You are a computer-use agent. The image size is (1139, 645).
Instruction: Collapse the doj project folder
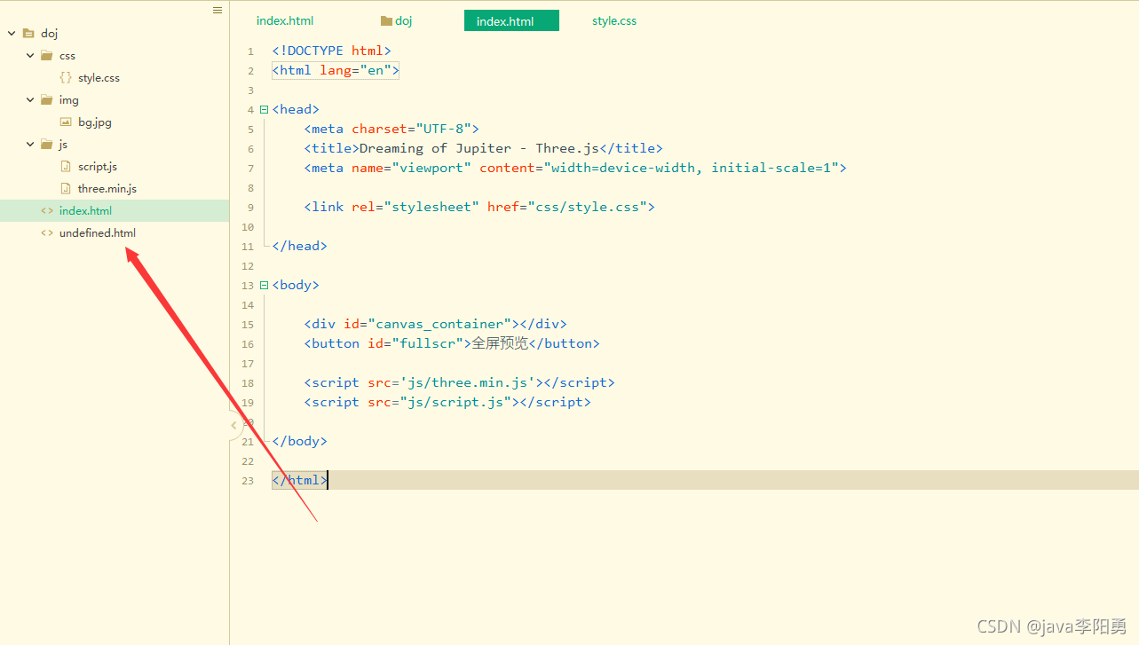(x=12, y=34)
